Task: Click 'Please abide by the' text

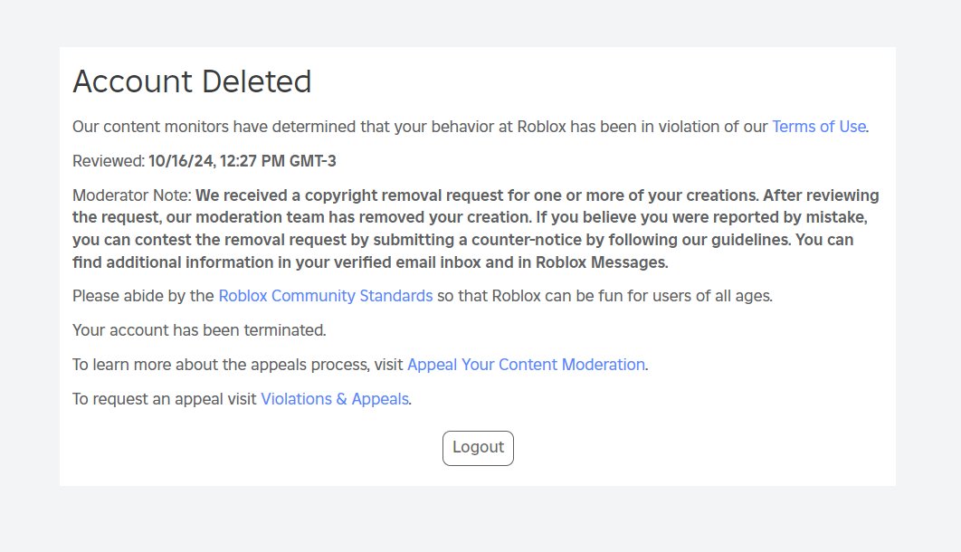Action: (143, 296)
